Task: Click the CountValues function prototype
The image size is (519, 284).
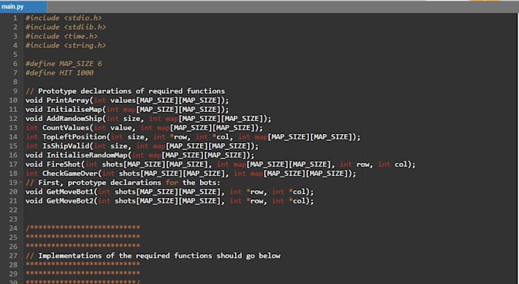Action: [x=144, y=128]
